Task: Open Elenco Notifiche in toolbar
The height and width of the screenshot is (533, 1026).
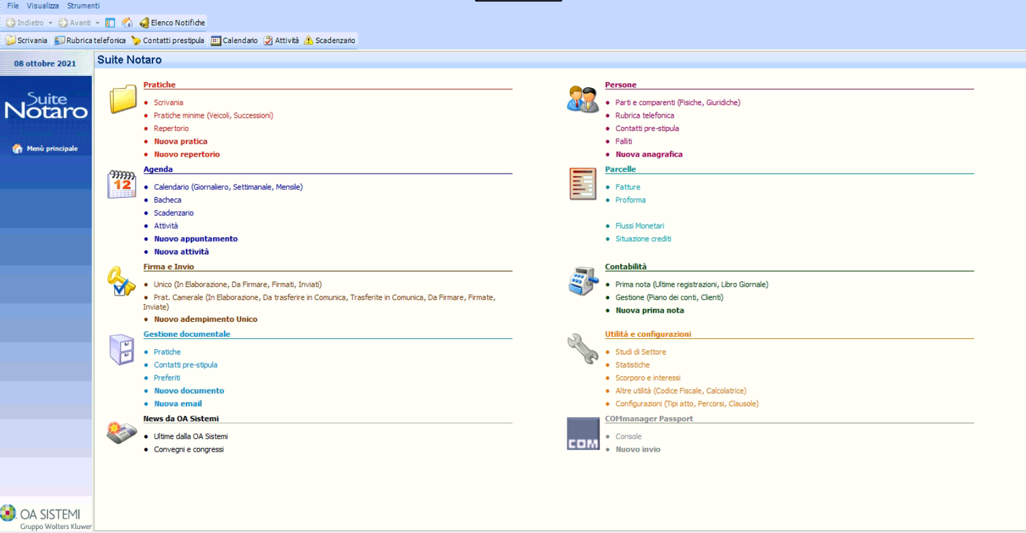Action: pyautogui.click(x=173, y=22)
